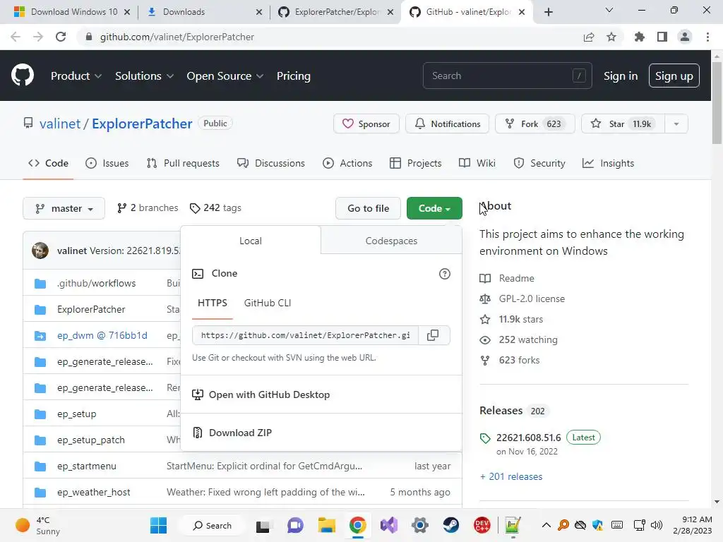Fork the repository
Viewport: 723px width, 542px height.
click(535, 124)
